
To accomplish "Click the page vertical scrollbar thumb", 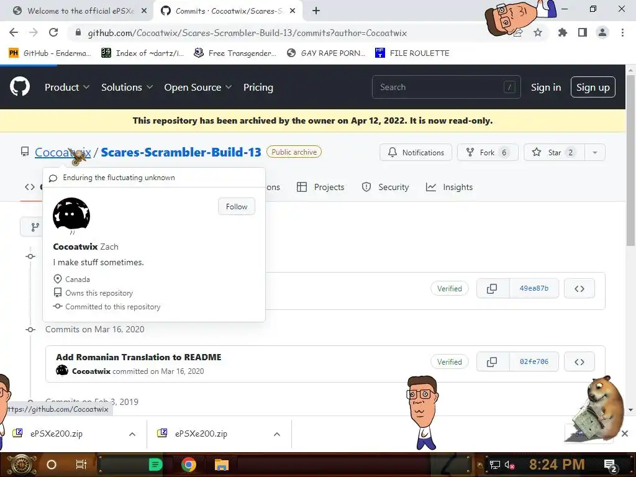I will coord(630,160).
